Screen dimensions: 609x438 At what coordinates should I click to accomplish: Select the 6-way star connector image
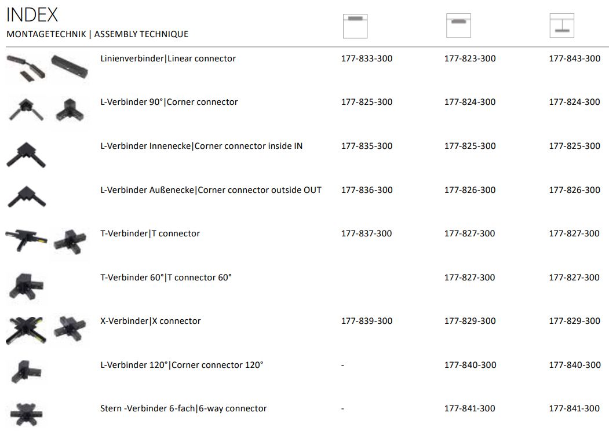[x=25, y=414]
